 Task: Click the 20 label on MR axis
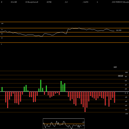click(x=126, y=89)
